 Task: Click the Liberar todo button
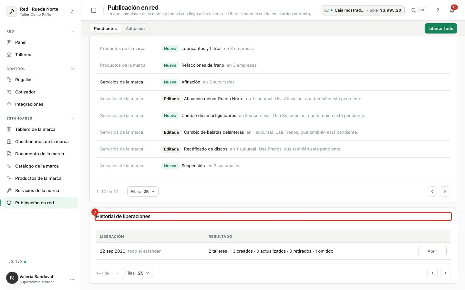tap(441, 28)
